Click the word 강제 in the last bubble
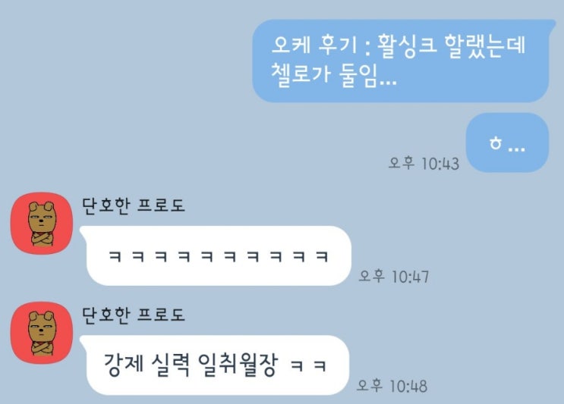 (124, 365)
